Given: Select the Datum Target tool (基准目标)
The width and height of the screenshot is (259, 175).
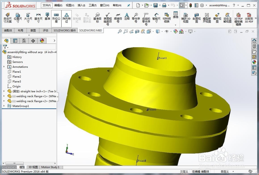Looking at the screenshot, I should point(97,18).
